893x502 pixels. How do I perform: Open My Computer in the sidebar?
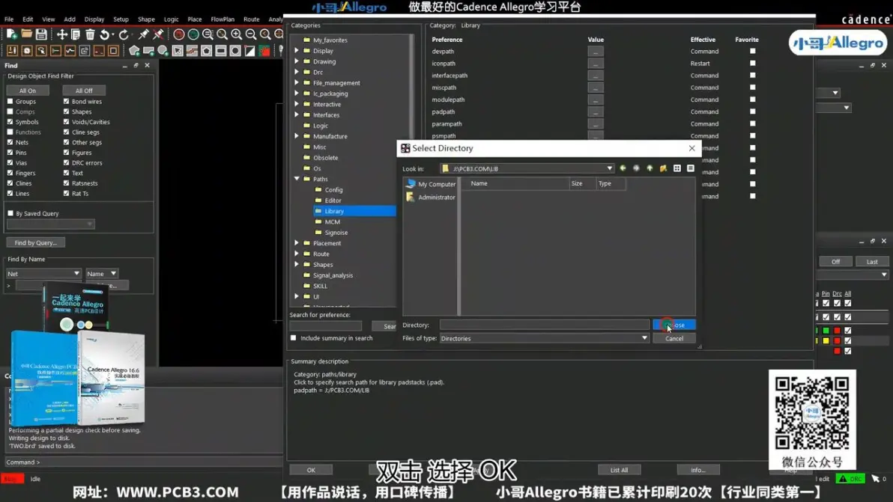[431, 184]
